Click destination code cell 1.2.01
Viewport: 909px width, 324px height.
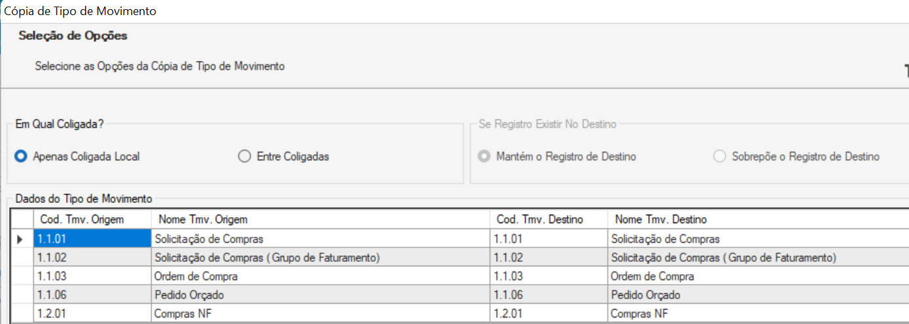click(548, 314)
